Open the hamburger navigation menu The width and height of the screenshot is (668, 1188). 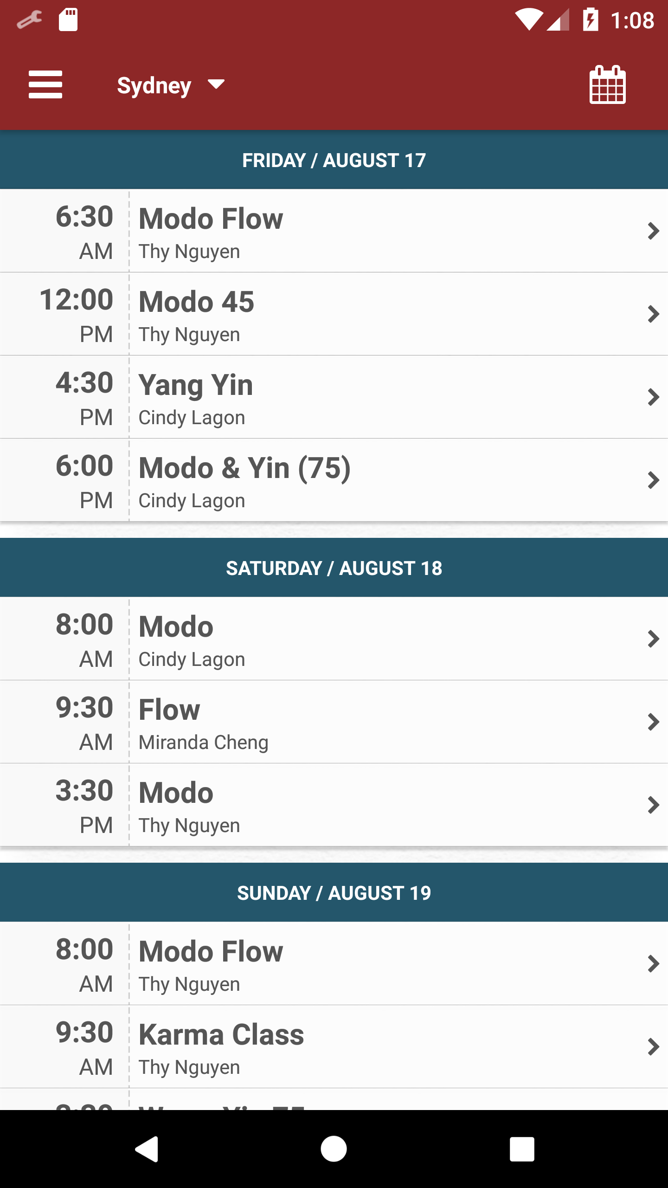click(45, 84)
